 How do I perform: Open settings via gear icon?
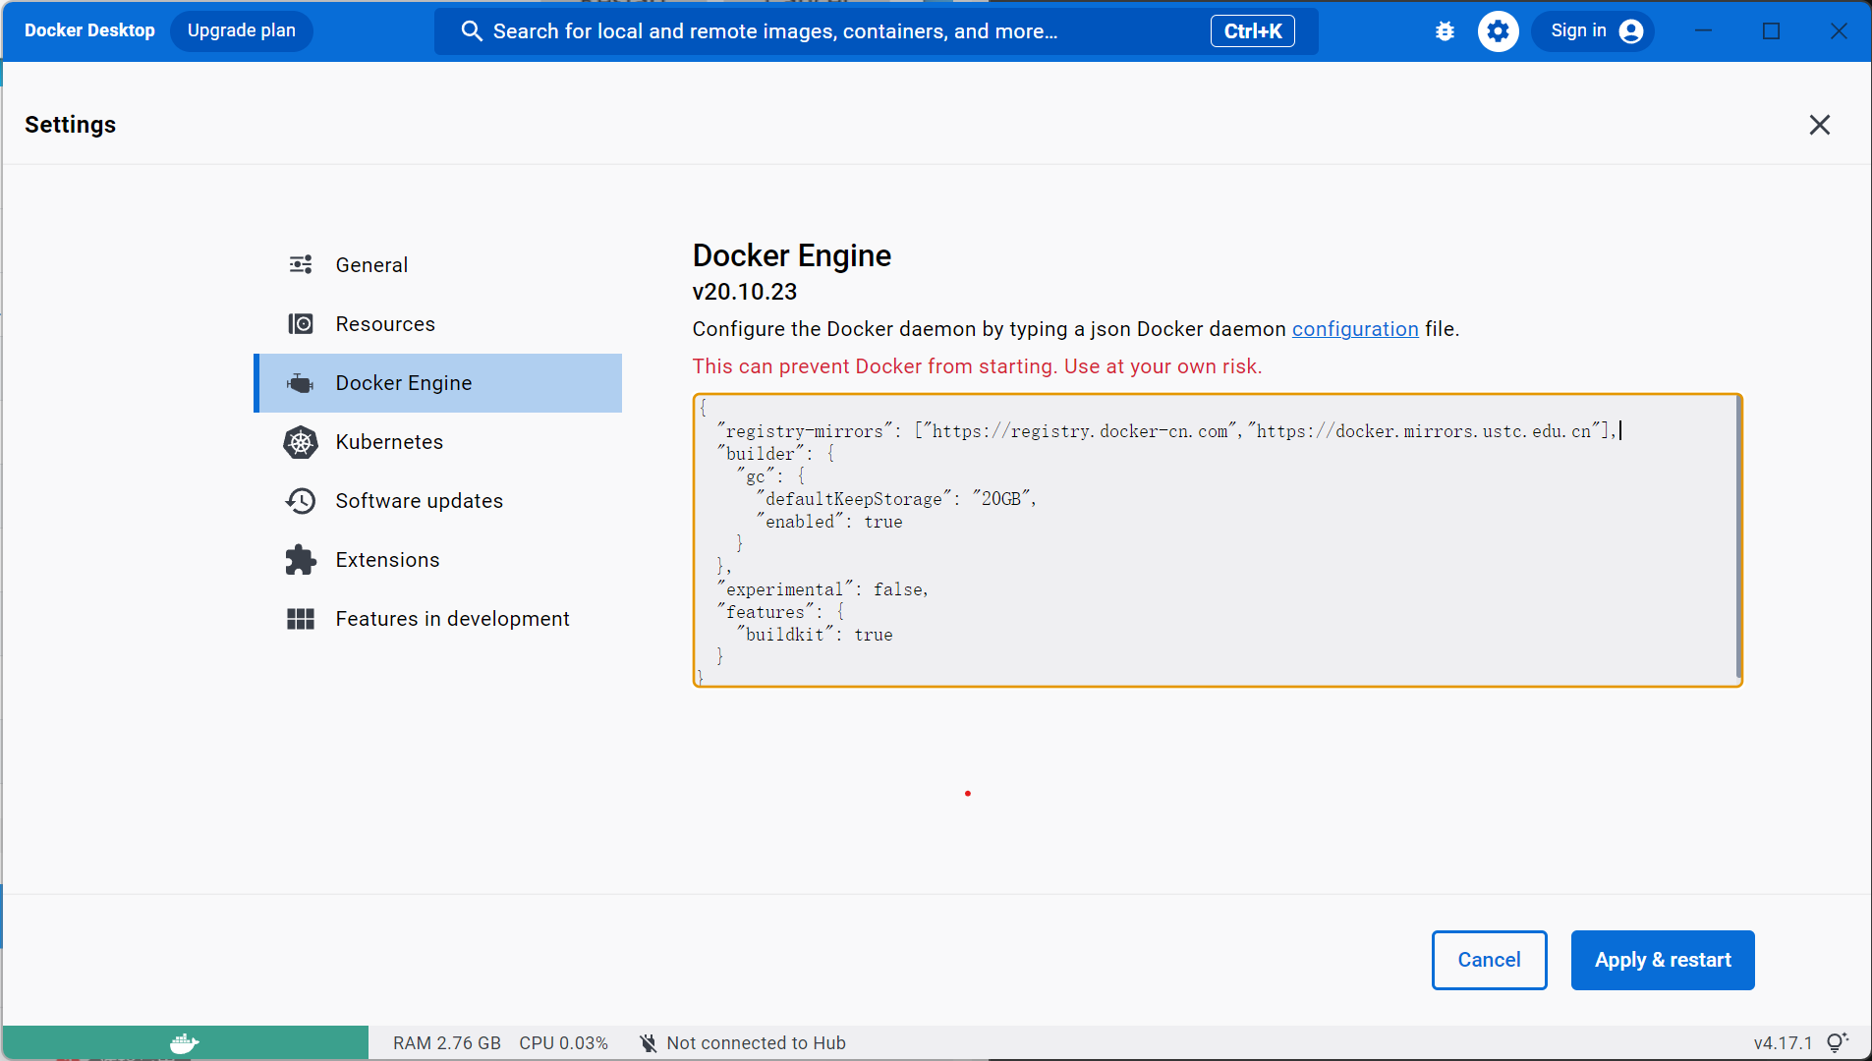[1498, 31]
